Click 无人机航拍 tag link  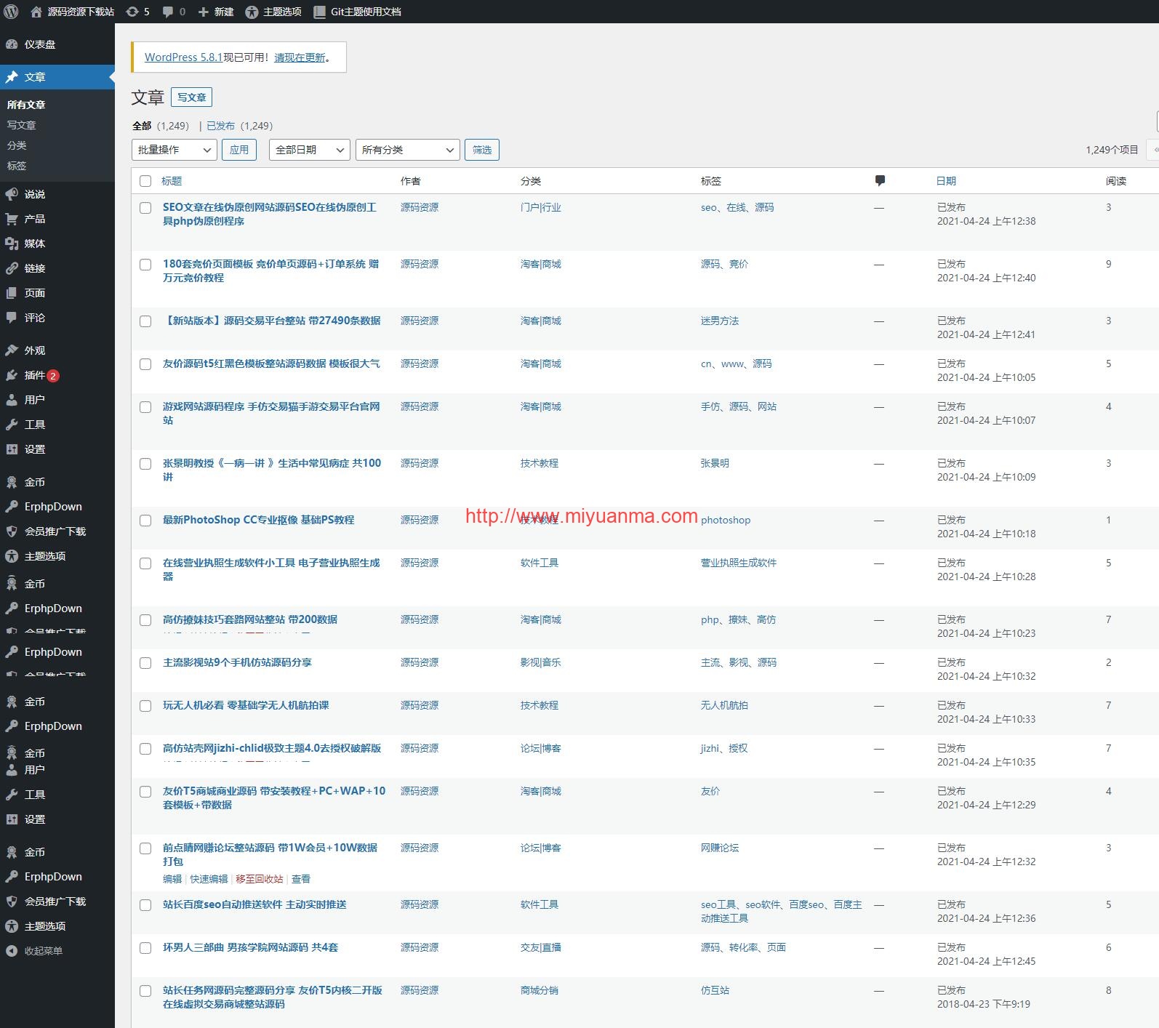coord(724,705)
